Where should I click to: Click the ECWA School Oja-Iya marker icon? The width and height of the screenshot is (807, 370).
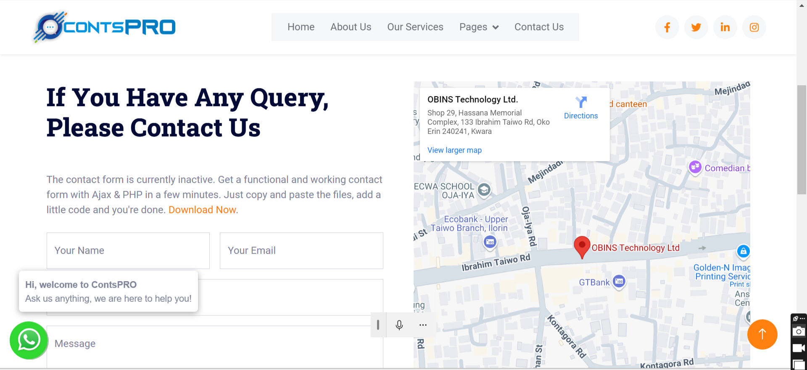click(484, 190)
